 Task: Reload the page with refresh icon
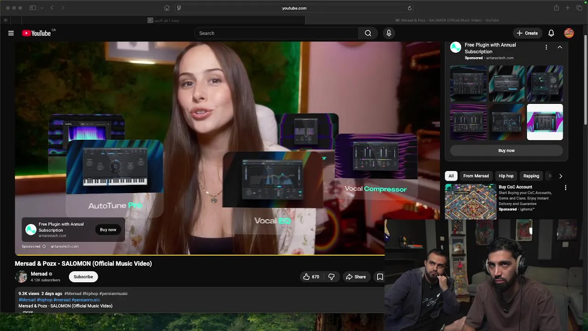[409, 8]
